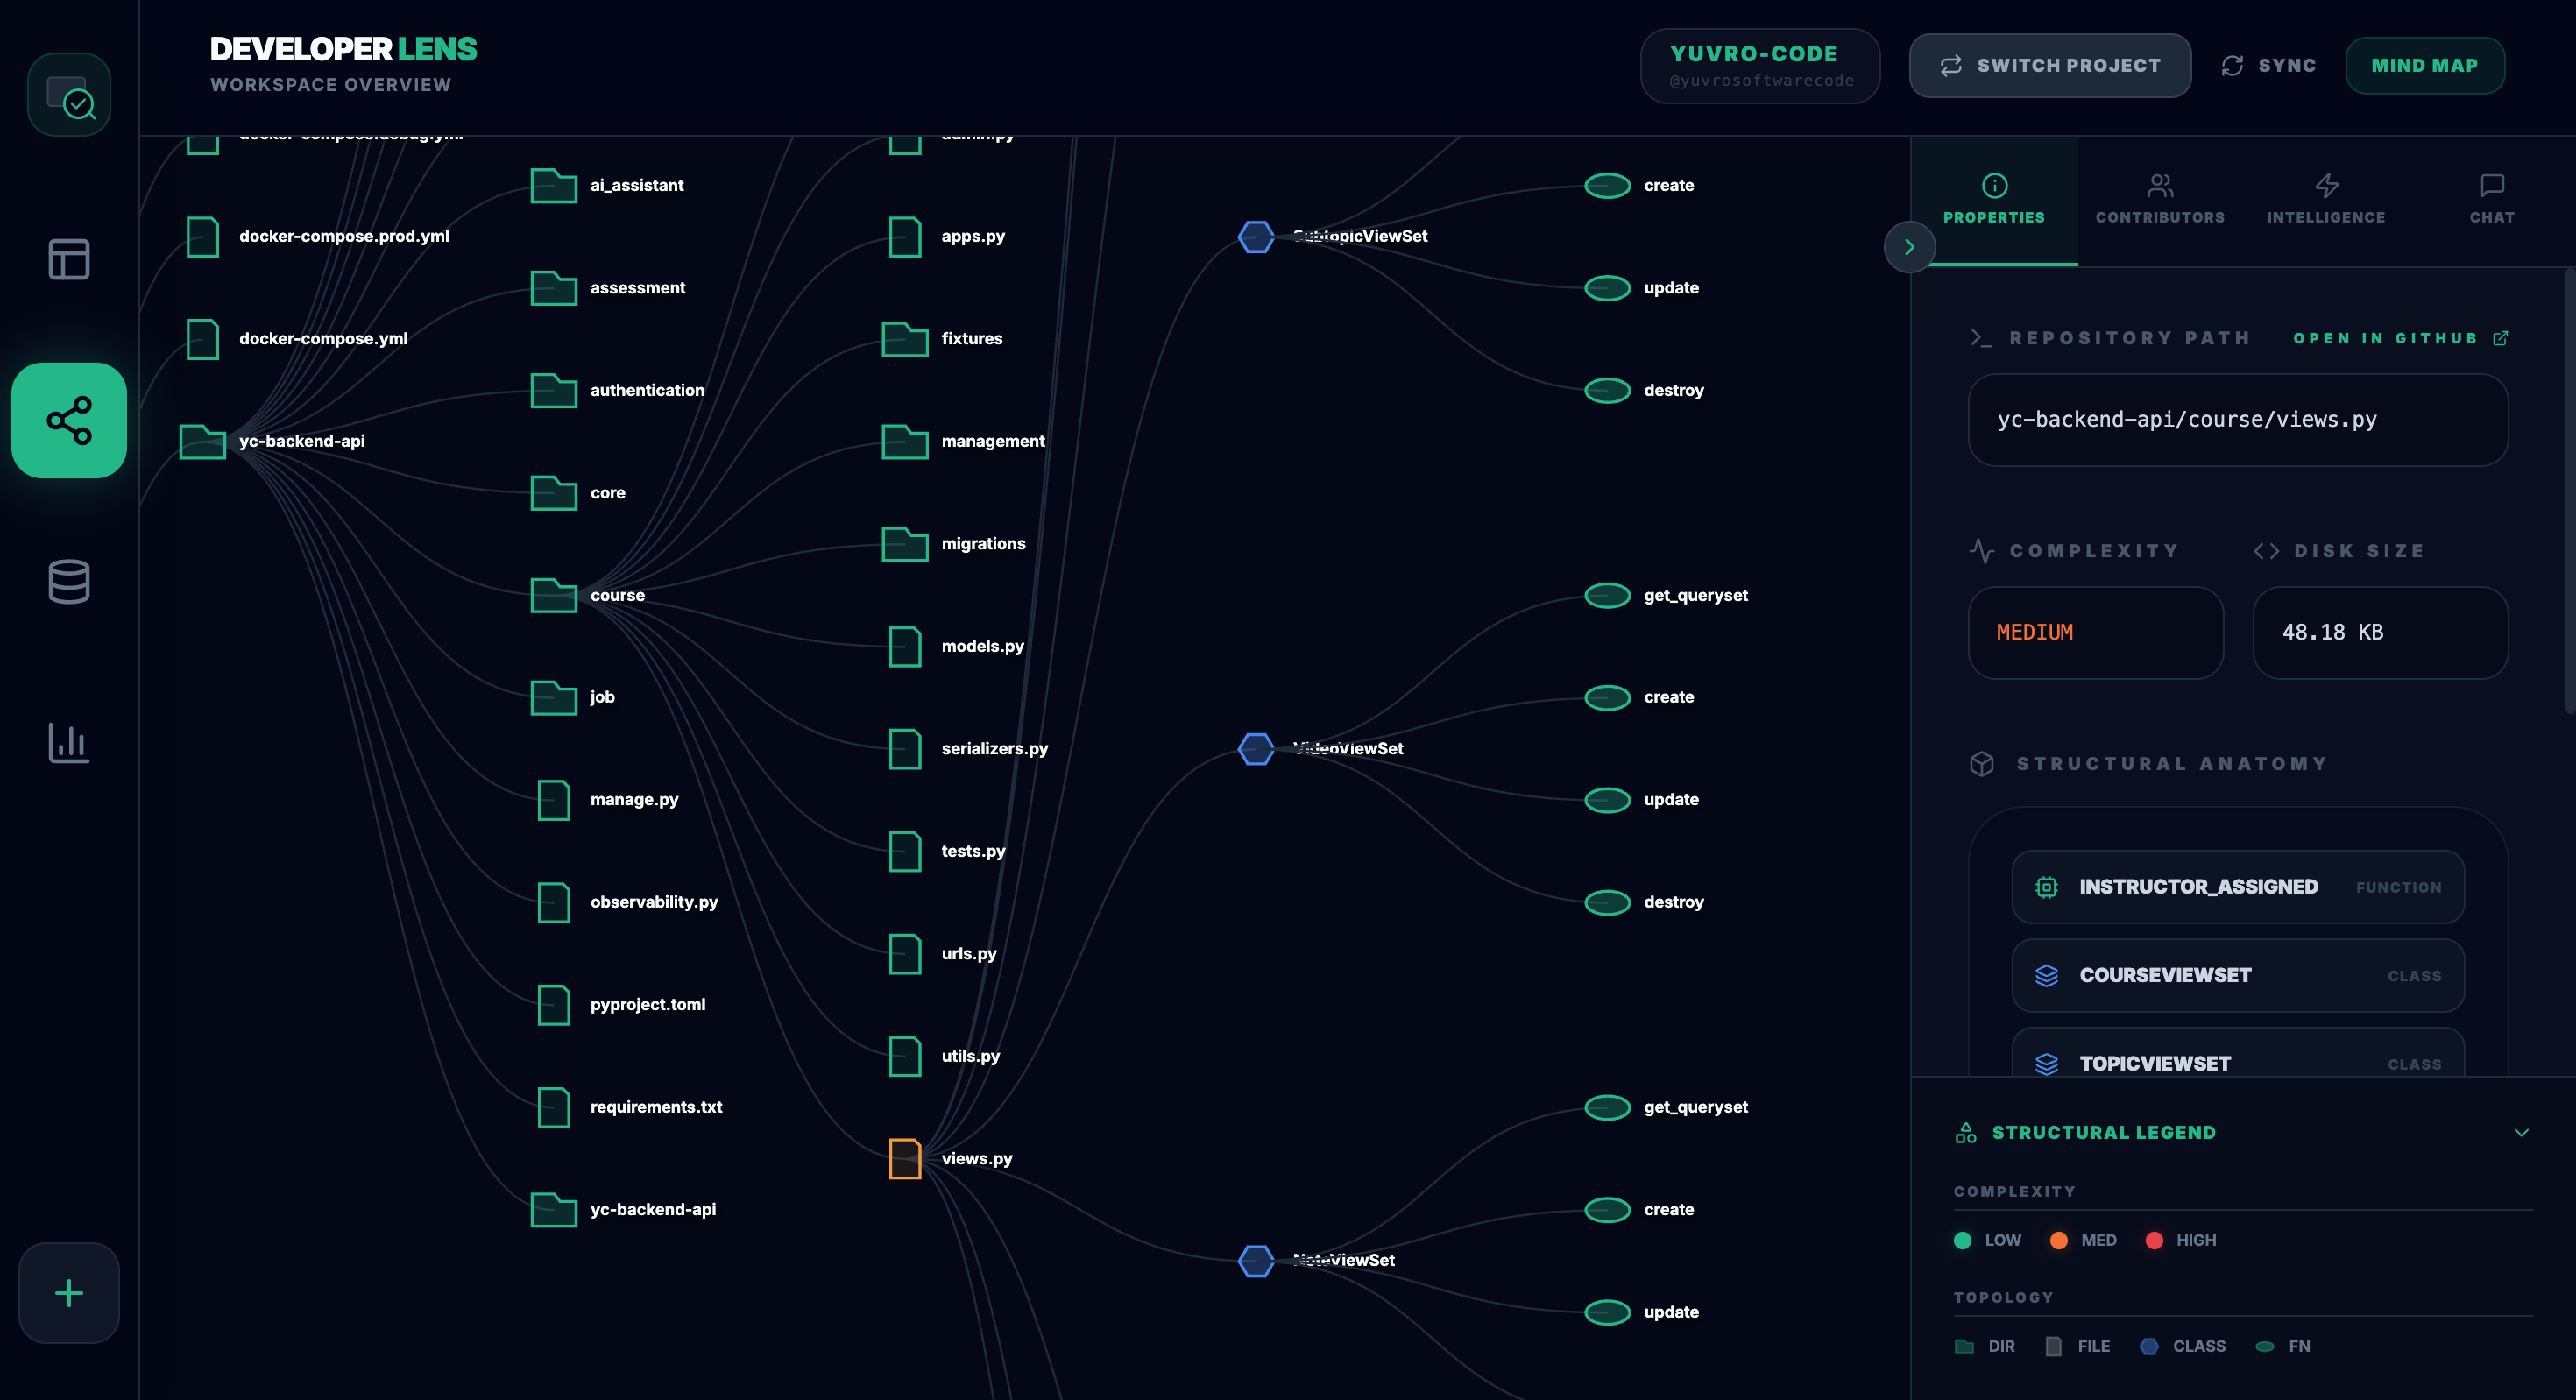Click the VideoViewSet class hexagon node

(x=1256, y=748)
